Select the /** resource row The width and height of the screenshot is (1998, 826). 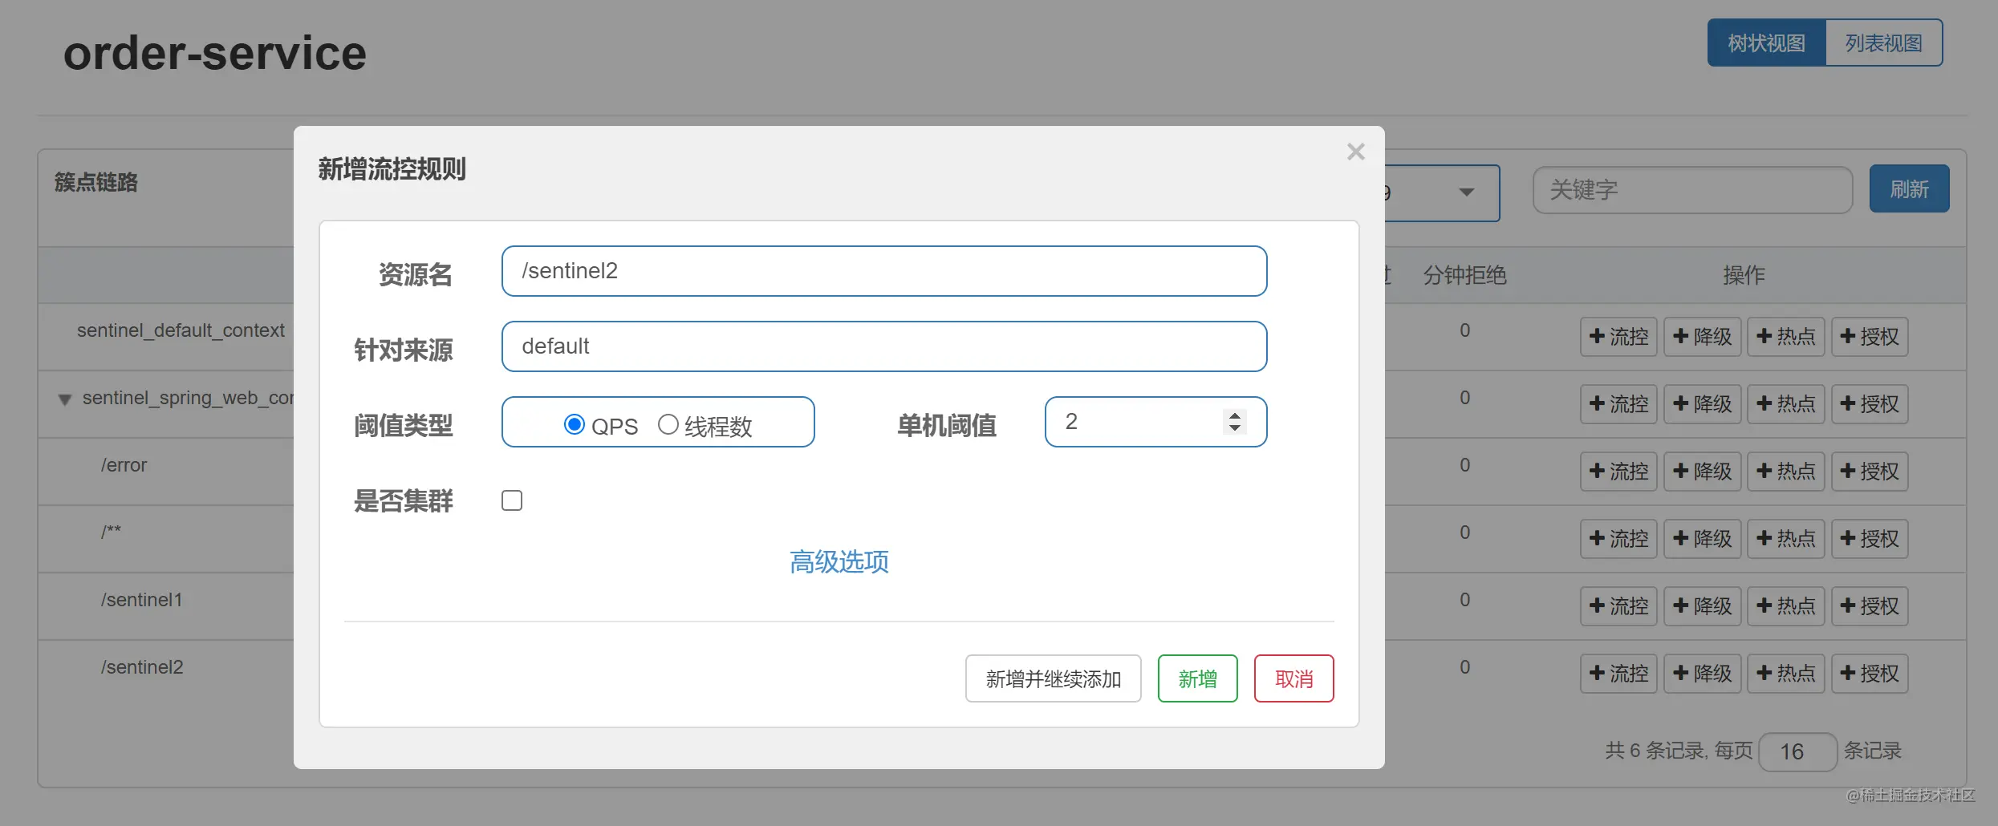112,532
